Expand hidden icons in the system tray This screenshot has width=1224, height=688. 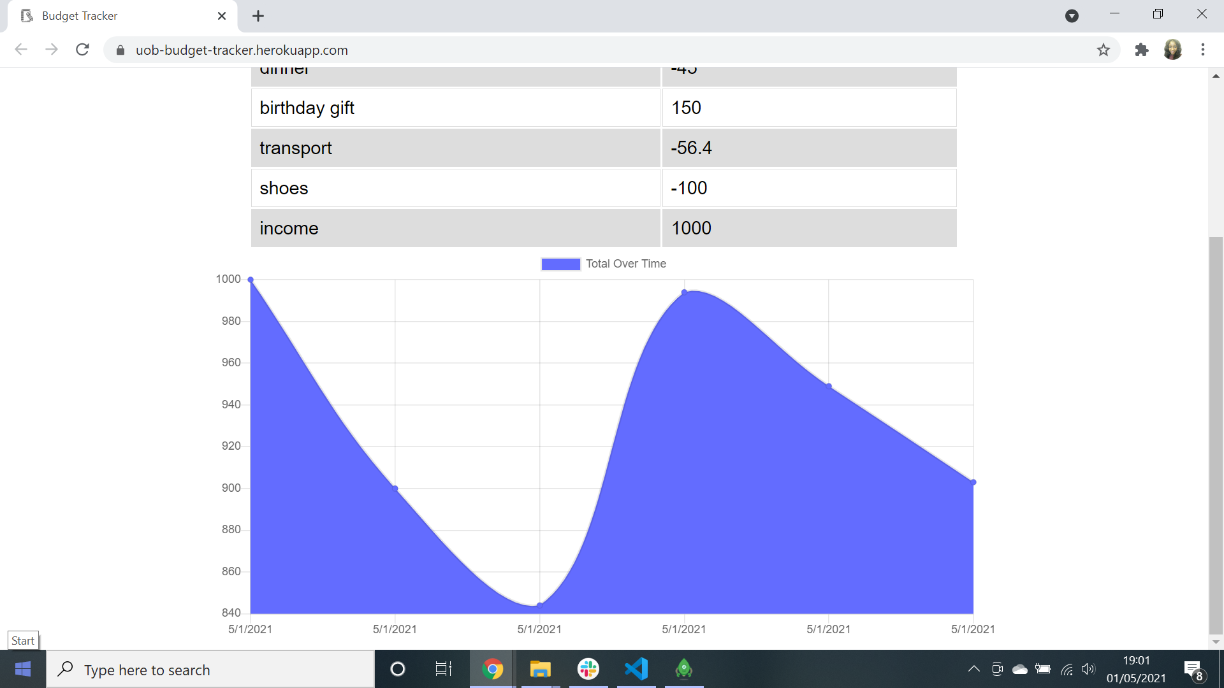(x=973, y=669)
